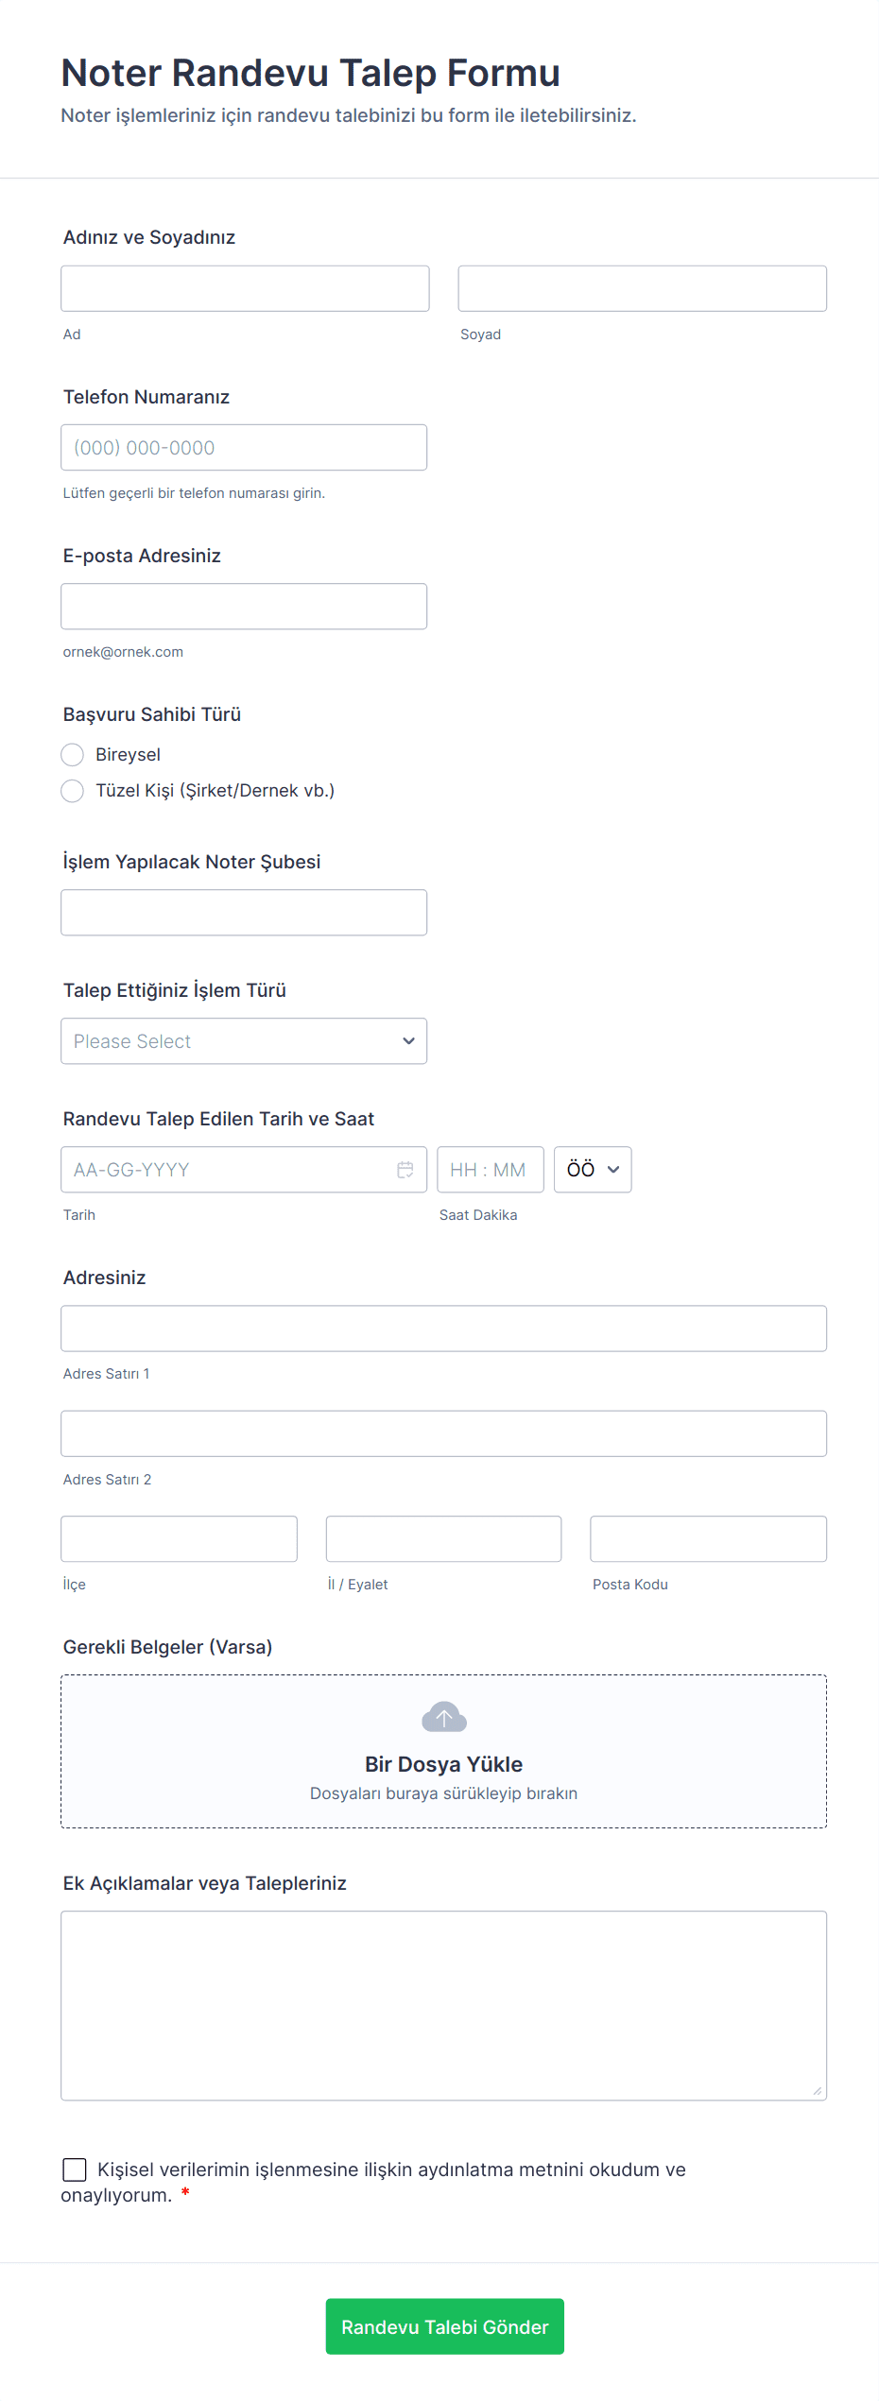The image size is (879, 2401).
Task: Check the personal data consent checkbox
Action: pos(75,2169)
